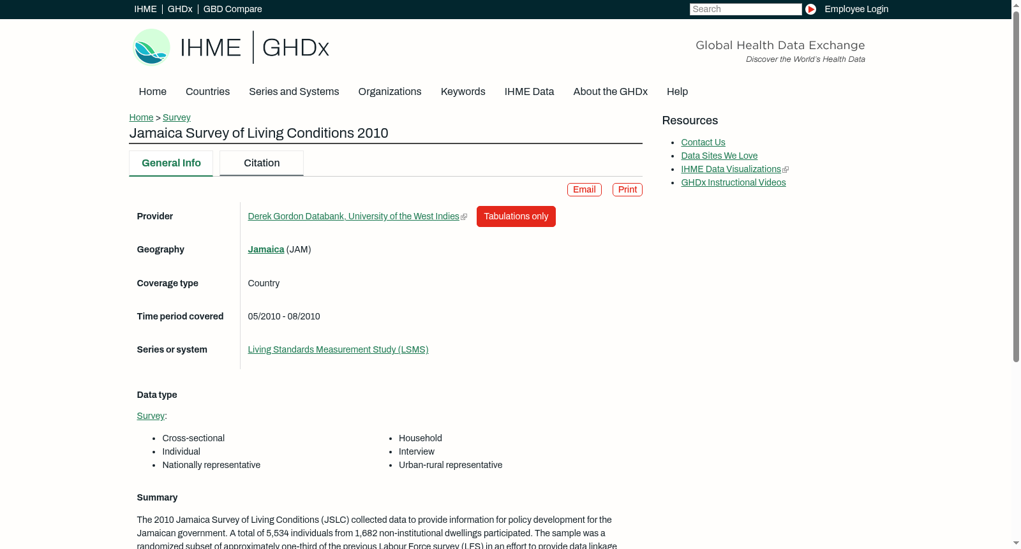Open Derek Gordon Databank provider link
1021x549 pixels.
point(354,216)
